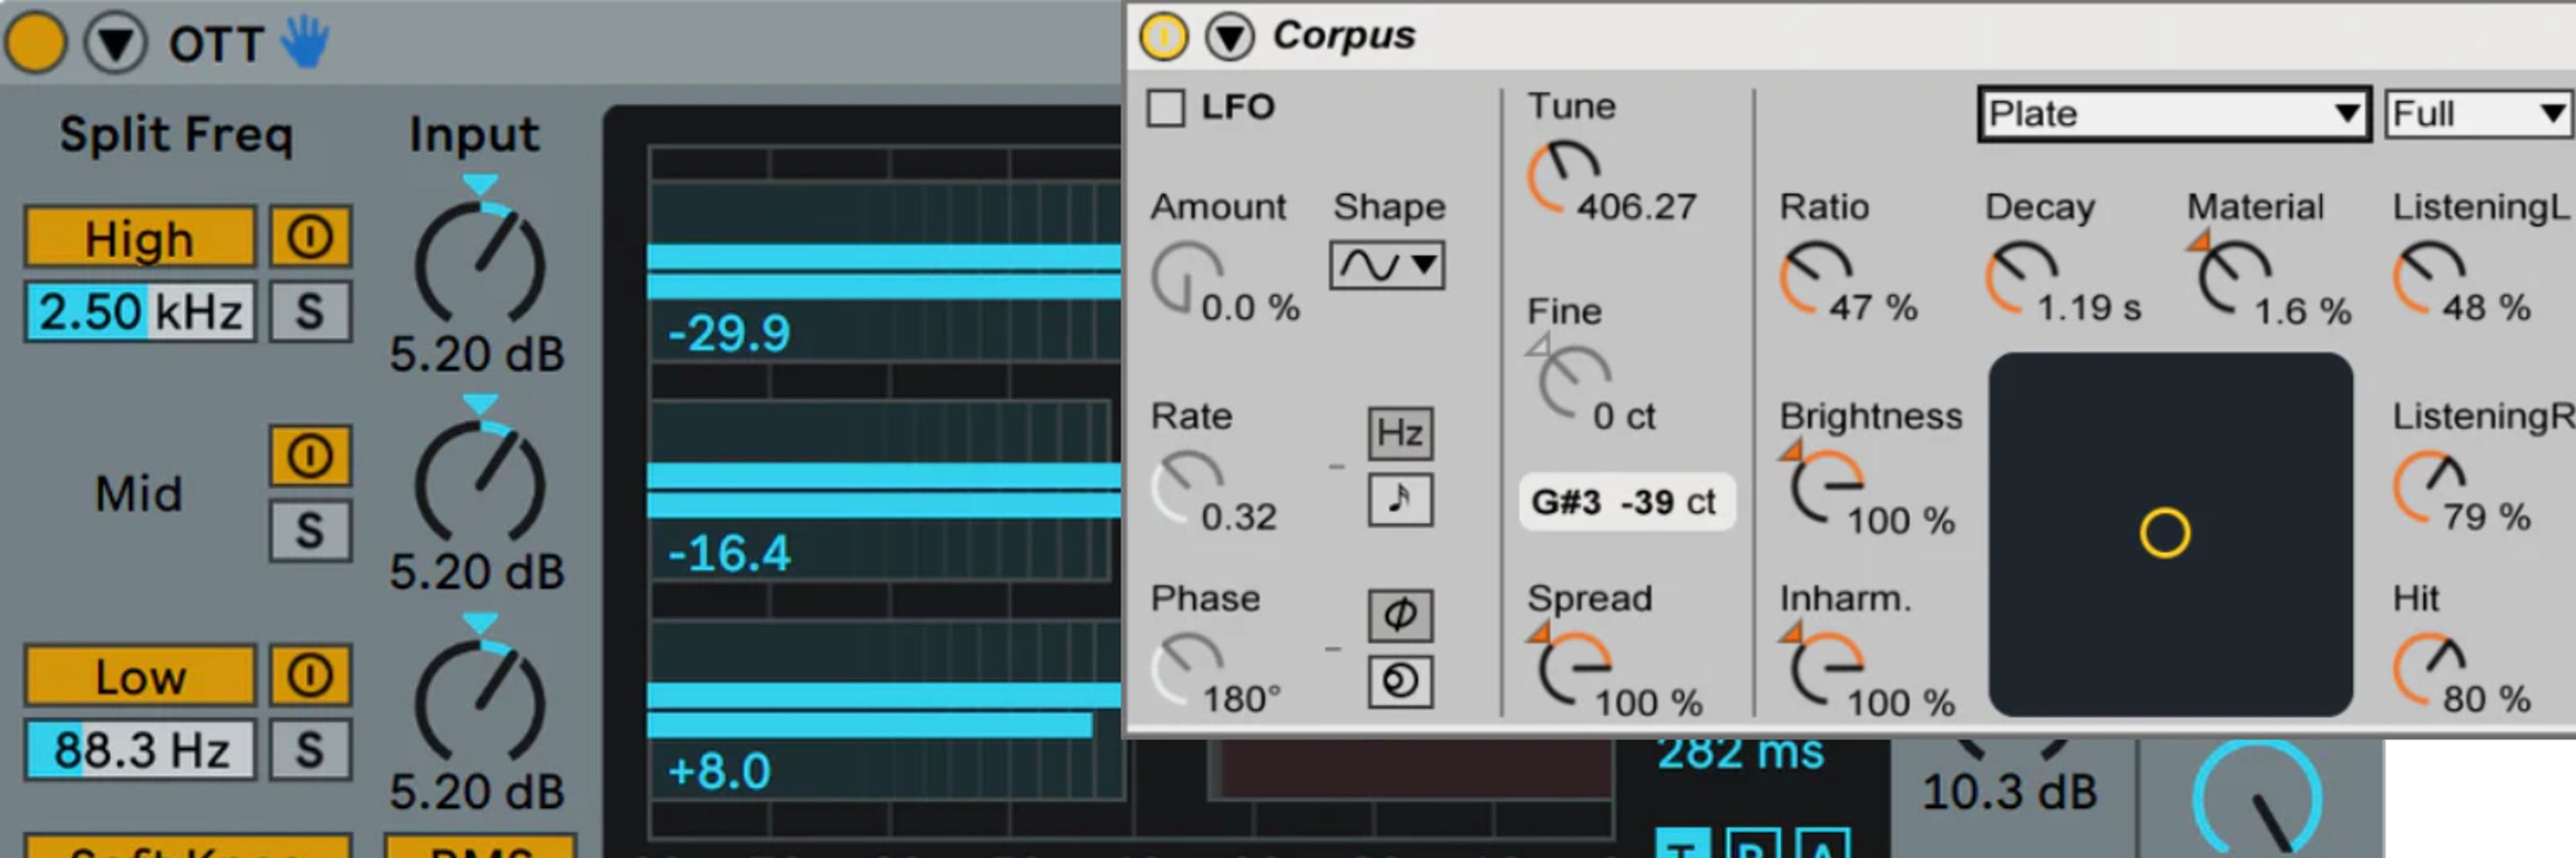Image resolution: width=2576 pixels, height=858 pixels.
Task: Click the LFO Phase knob
Action: [1187, 669]
